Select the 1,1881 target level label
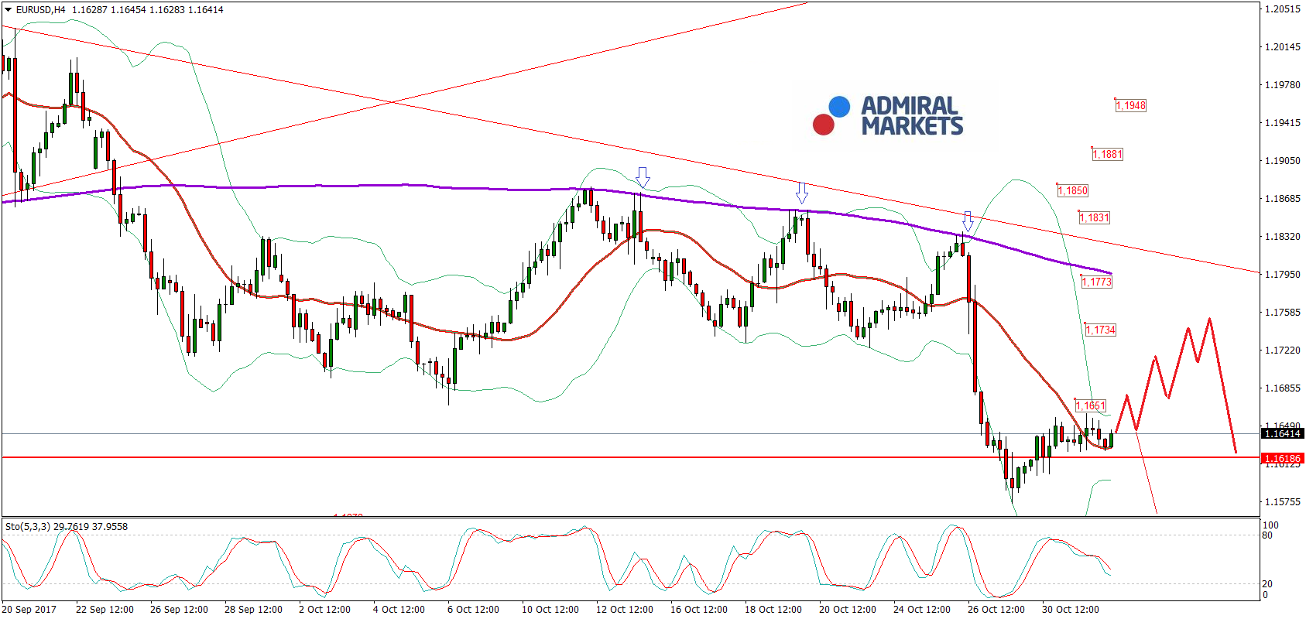1306x619 pixels. tap(1108, 154)
